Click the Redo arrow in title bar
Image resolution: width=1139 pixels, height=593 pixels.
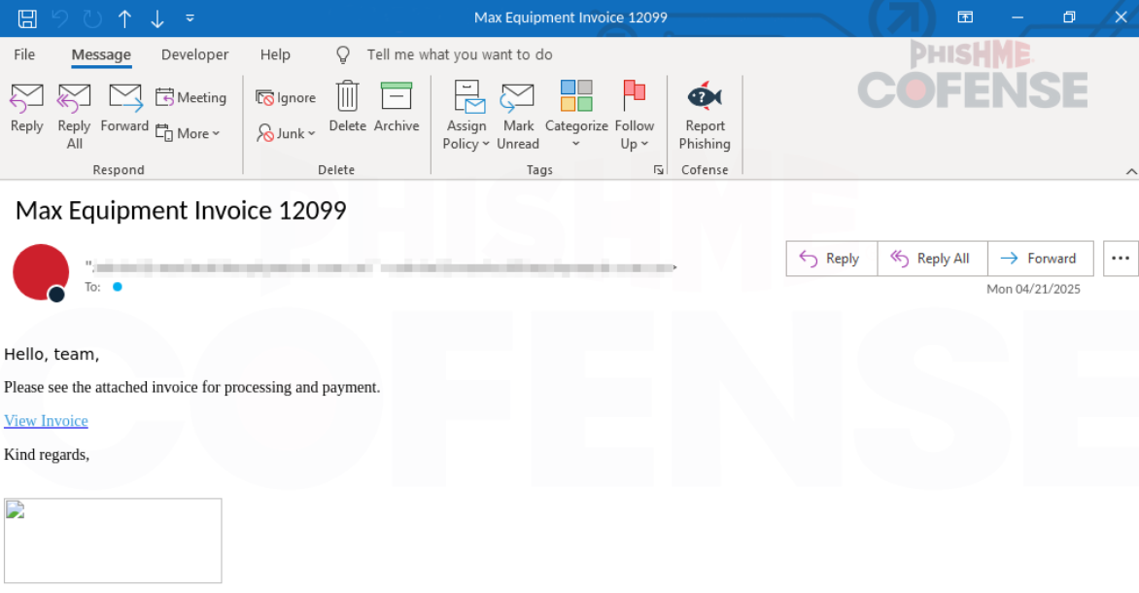tap(92, 18)
